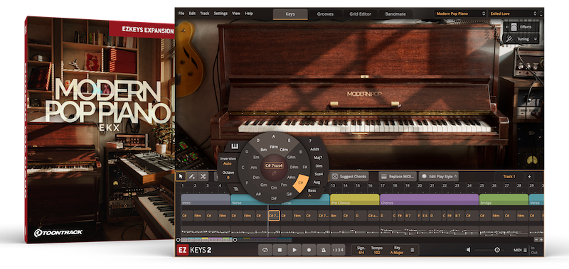The width and height of the screenshot is (569, 269).
Task: Select the purple Chorus song part
Action: click(429, 199)
